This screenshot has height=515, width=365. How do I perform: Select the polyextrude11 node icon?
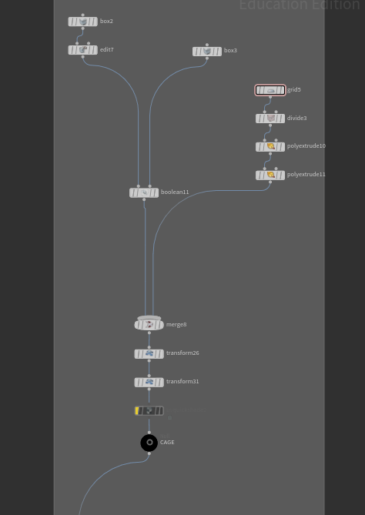(x=270, y=175)
